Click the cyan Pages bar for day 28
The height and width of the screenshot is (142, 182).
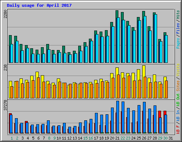(156, 38)
